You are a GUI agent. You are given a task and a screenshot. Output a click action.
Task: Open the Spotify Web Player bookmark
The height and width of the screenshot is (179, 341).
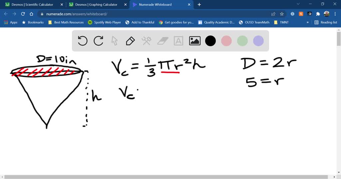(x=104, y=22)
